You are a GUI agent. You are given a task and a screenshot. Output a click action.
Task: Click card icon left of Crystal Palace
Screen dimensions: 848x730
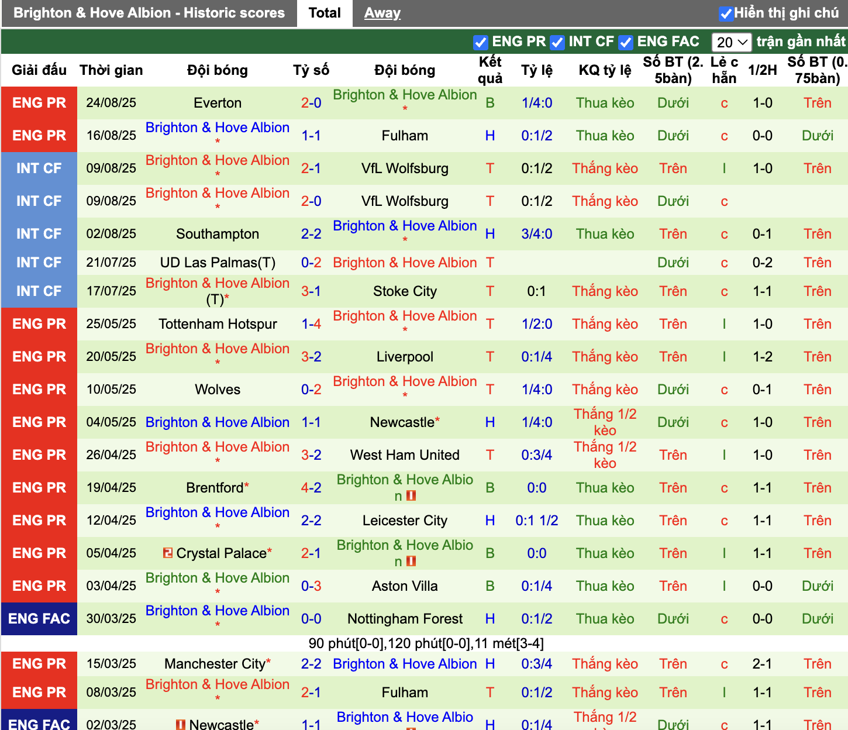click(168, 553)
